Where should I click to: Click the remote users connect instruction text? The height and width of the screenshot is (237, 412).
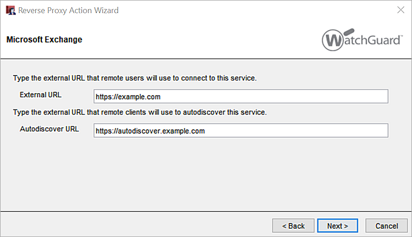coord(134,78)
